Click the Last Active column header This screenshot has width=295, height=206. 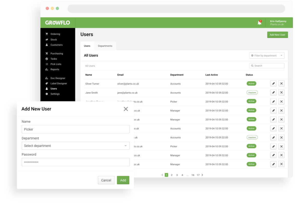211,75
